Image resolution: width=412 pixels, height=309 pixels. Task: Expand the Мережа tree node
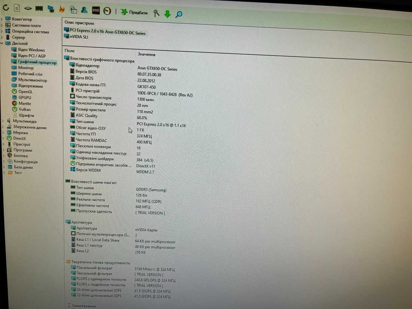(3, 132)
